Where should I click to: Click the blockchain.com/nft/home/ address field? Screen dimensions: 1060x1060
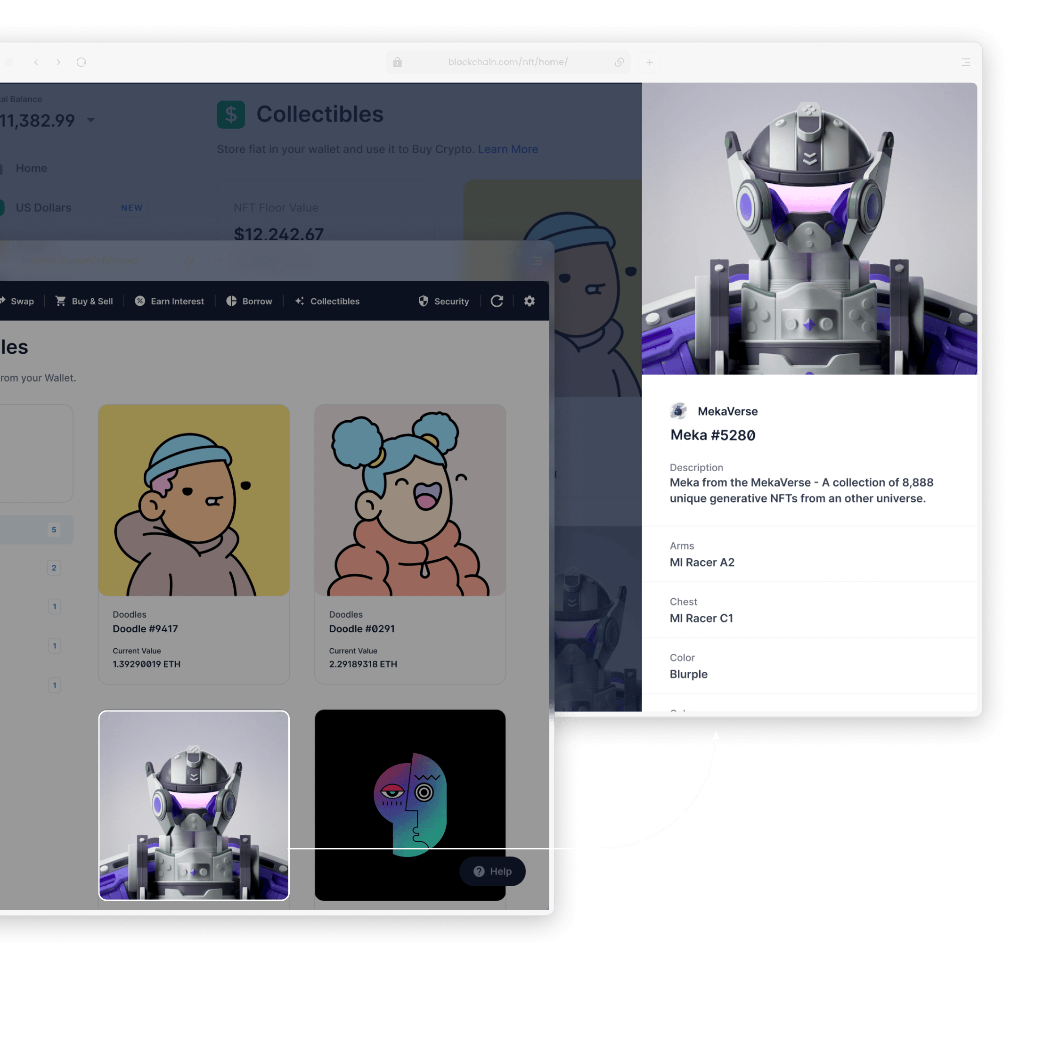507,62
